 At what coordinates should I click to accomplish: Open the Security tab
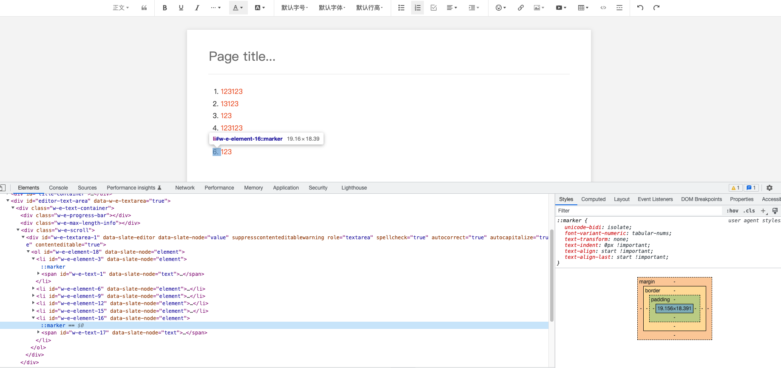[318, 188]
